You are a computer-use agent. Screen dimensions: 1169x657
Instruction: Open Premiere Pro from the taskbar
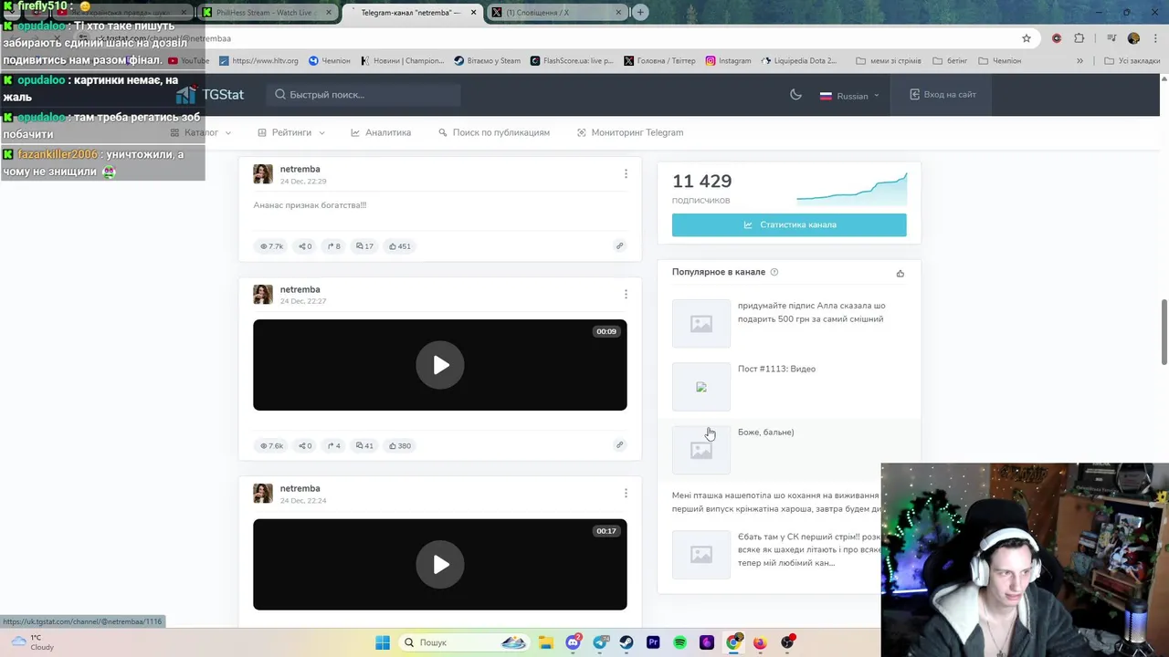point(653,642)
